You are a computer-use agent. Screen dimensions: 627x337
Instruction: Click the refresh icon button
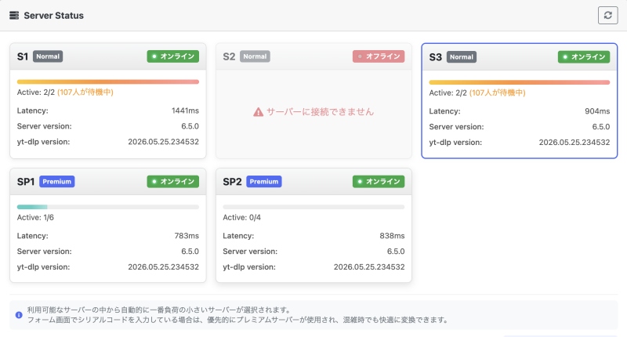point(608,15)
